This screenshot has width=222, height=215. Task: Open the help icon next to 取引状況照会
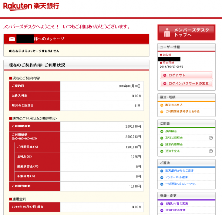[211, 138]
